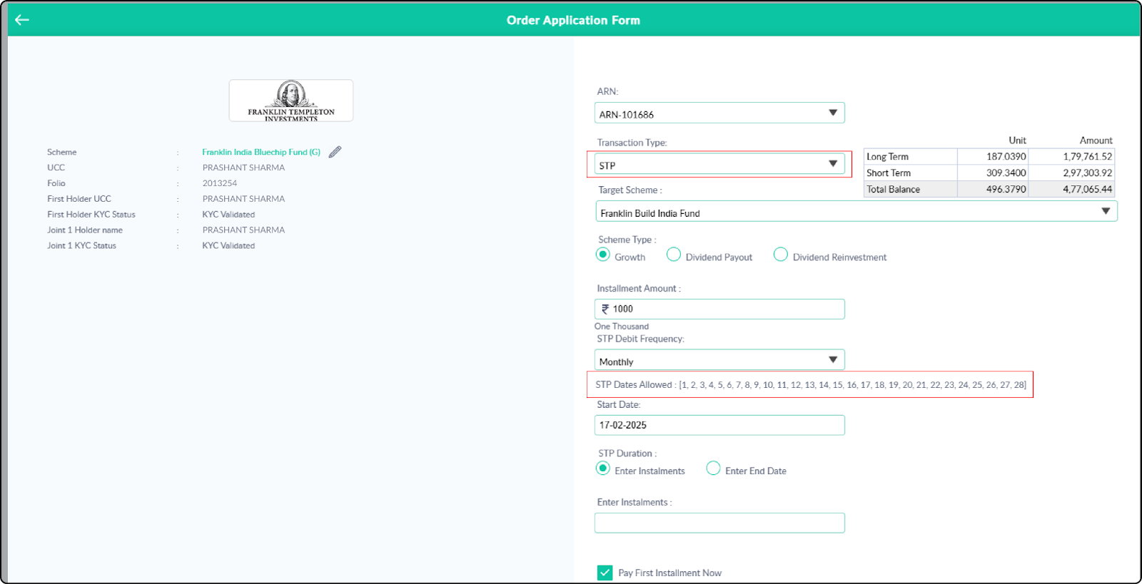Click the Short Term unit value 309.3400

coord(1006,173)
